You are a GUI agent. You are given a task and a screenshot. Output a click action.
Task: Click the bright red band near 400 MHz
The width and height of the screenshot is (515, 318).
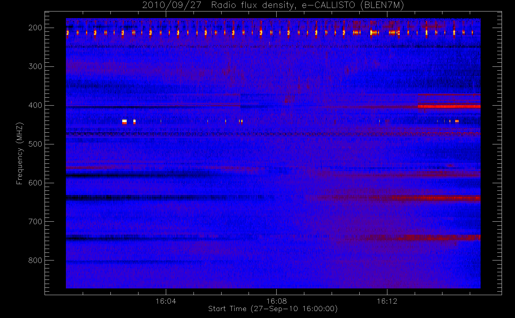coord(449,107)
